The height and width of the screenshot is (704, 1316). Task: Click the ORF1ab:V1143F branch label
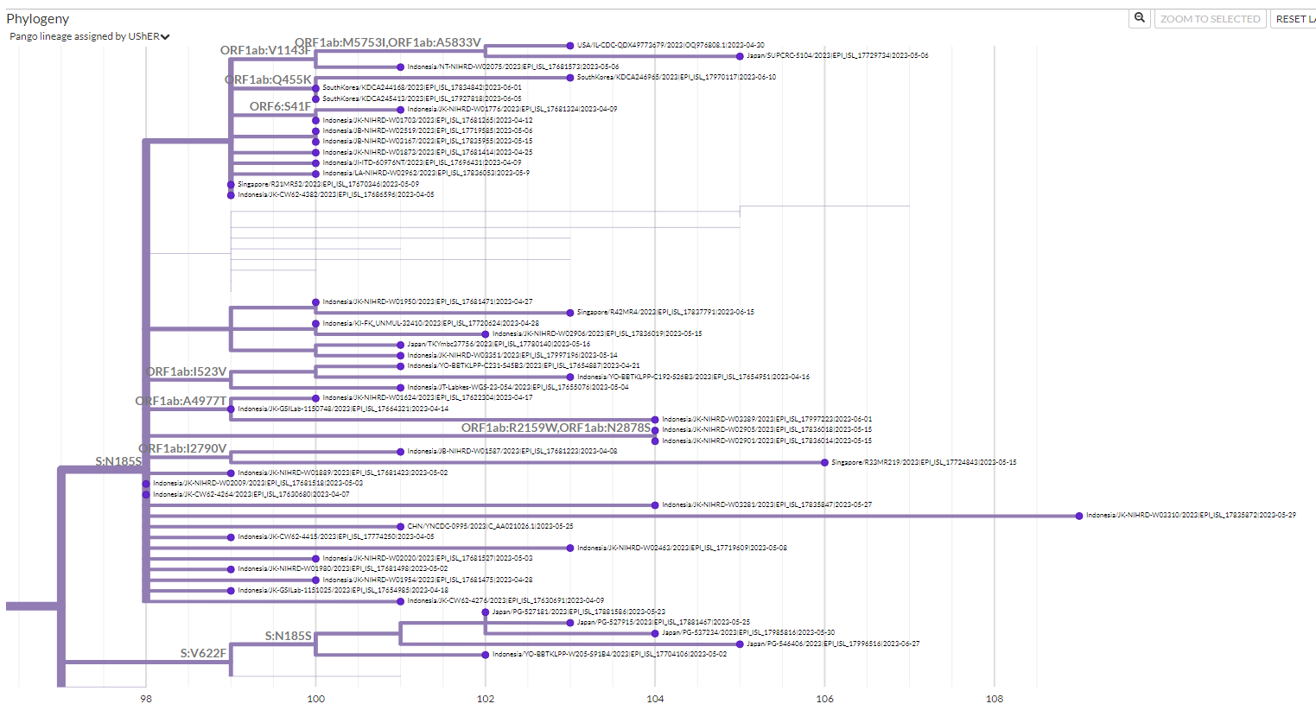click(x=266, y=51)
